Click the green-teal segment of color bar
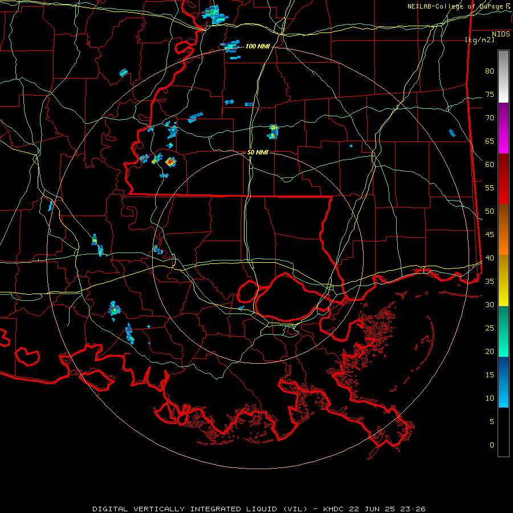 503,331
